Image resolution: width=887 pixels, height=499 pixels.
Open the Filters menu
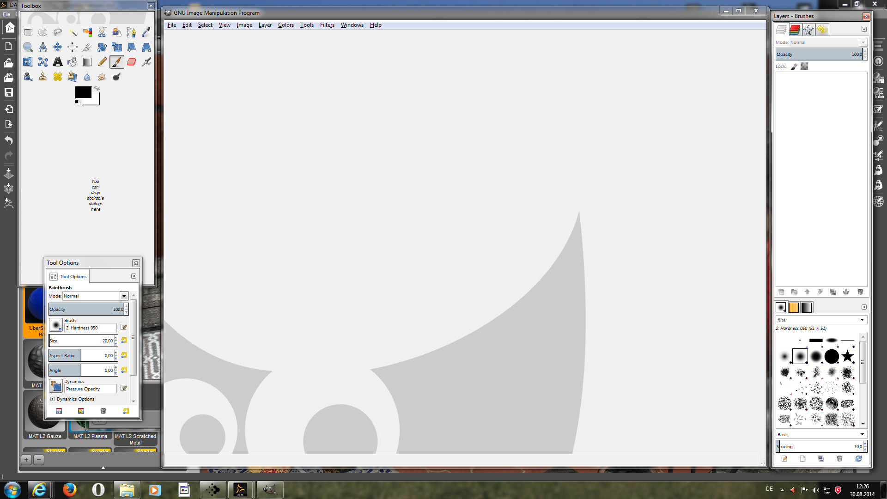[x=327, y=25]
